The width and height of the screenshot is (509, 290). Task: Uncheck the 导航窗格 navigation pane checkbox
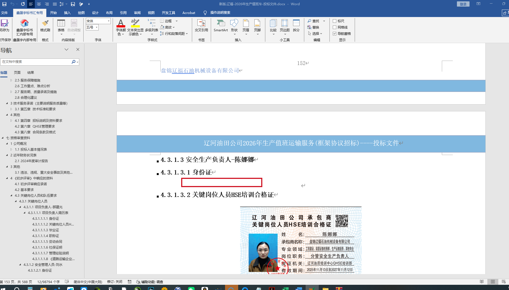pyautogui.click(x=335, y=33)
